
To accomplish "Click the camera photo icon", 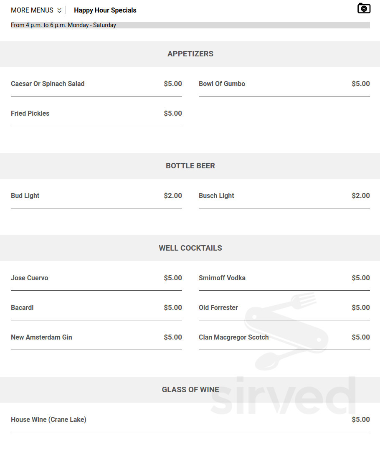I will tap(364, 8).
